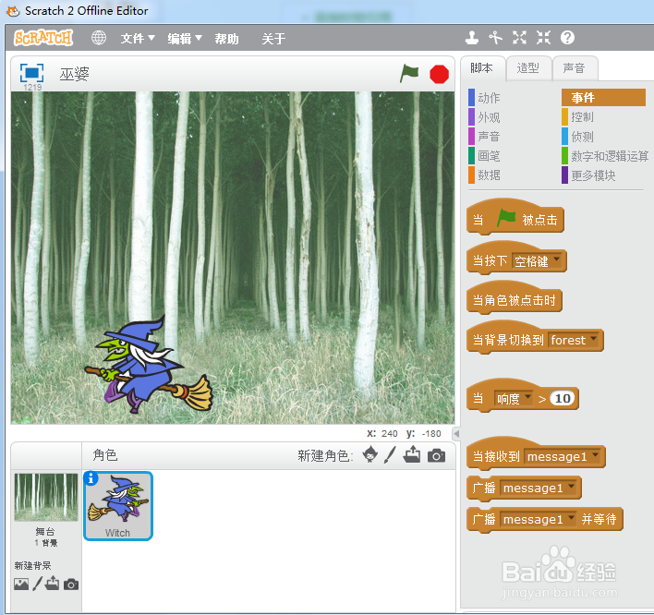Select the Grow sprite tool
Viewport: 654px width, 615px height.
519,38
